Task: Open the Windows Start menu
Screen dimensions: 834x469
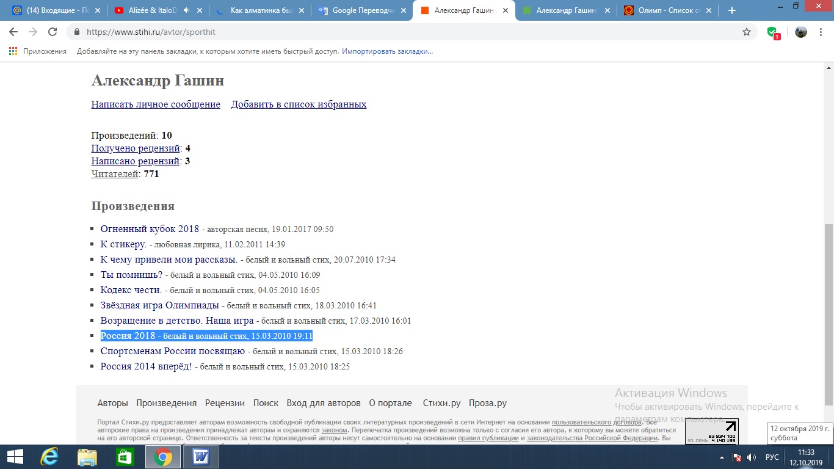Action: (x=15, y=457)
